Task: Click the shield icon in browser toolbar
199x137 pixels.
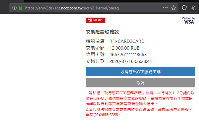Action: tap(184, 8)
